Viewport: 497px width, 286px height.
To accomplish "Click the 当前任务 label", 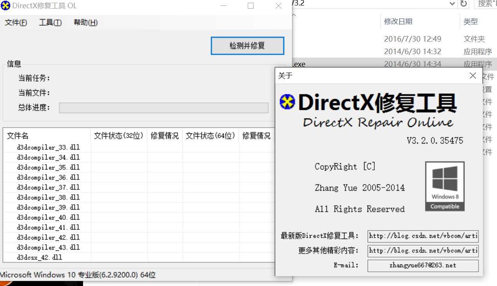I will click(34, 78).
